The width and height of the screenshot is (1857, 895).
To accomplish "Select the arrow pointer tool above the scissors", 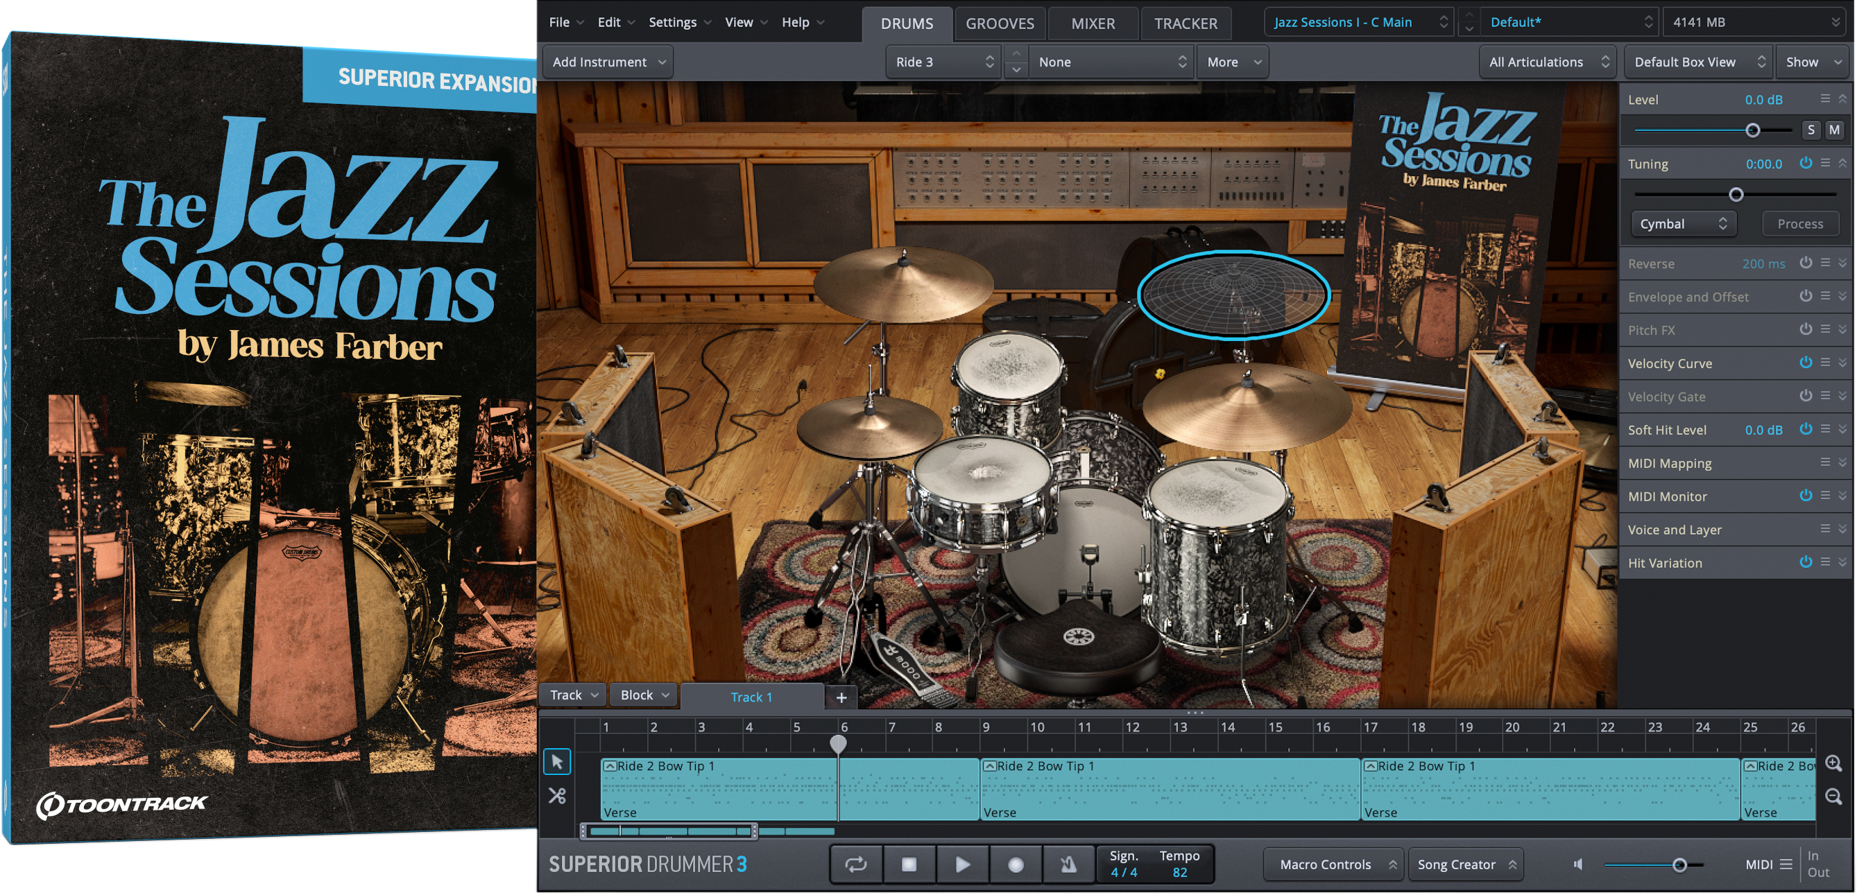I will pos(556,761).
